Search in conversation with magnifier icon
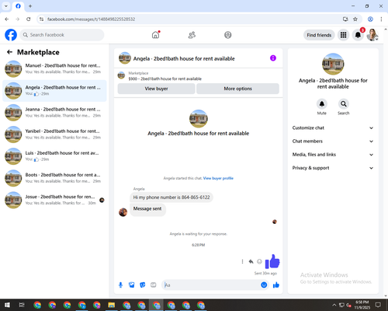The image size is (388, 311). (x=344, y=104)
